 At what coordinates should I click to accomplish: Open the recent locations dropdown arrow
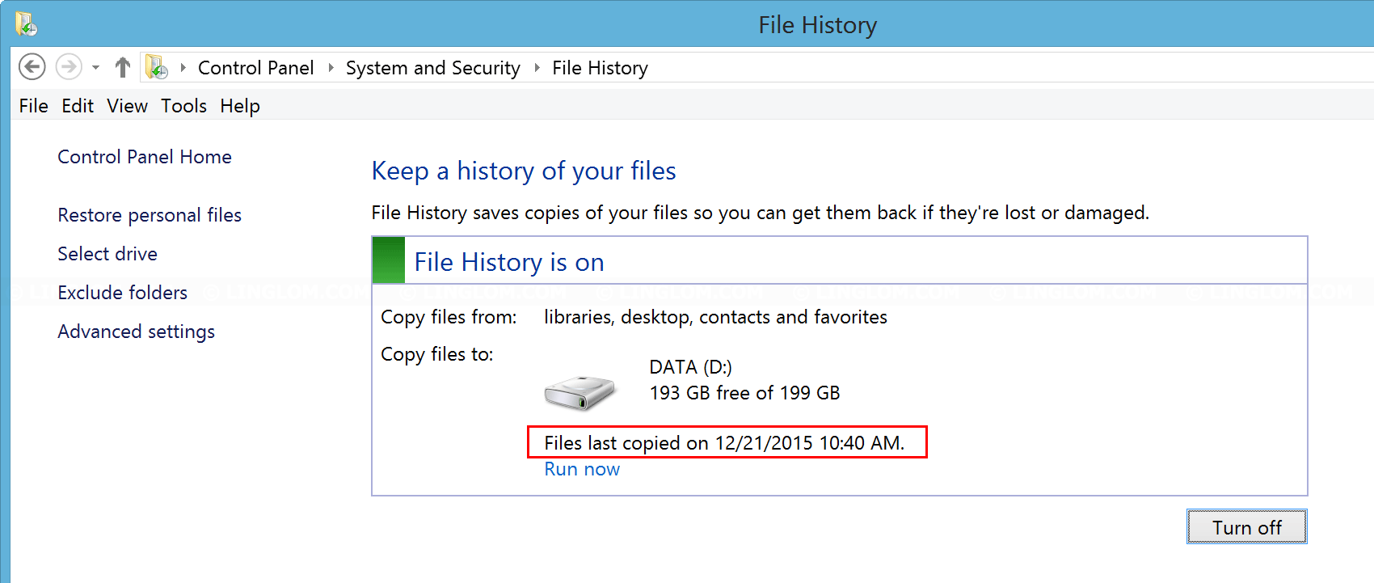click(95, 68)
